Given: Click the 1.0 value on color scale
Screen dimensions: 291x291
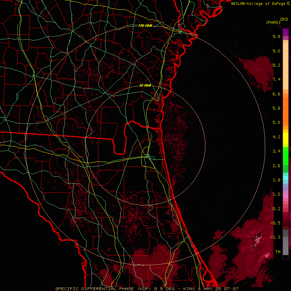Looking at the screenshot, I should (276, 194).
